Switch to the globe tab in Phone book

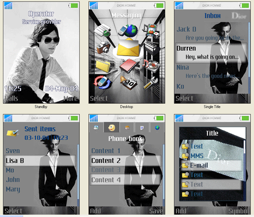coord(157,128)
